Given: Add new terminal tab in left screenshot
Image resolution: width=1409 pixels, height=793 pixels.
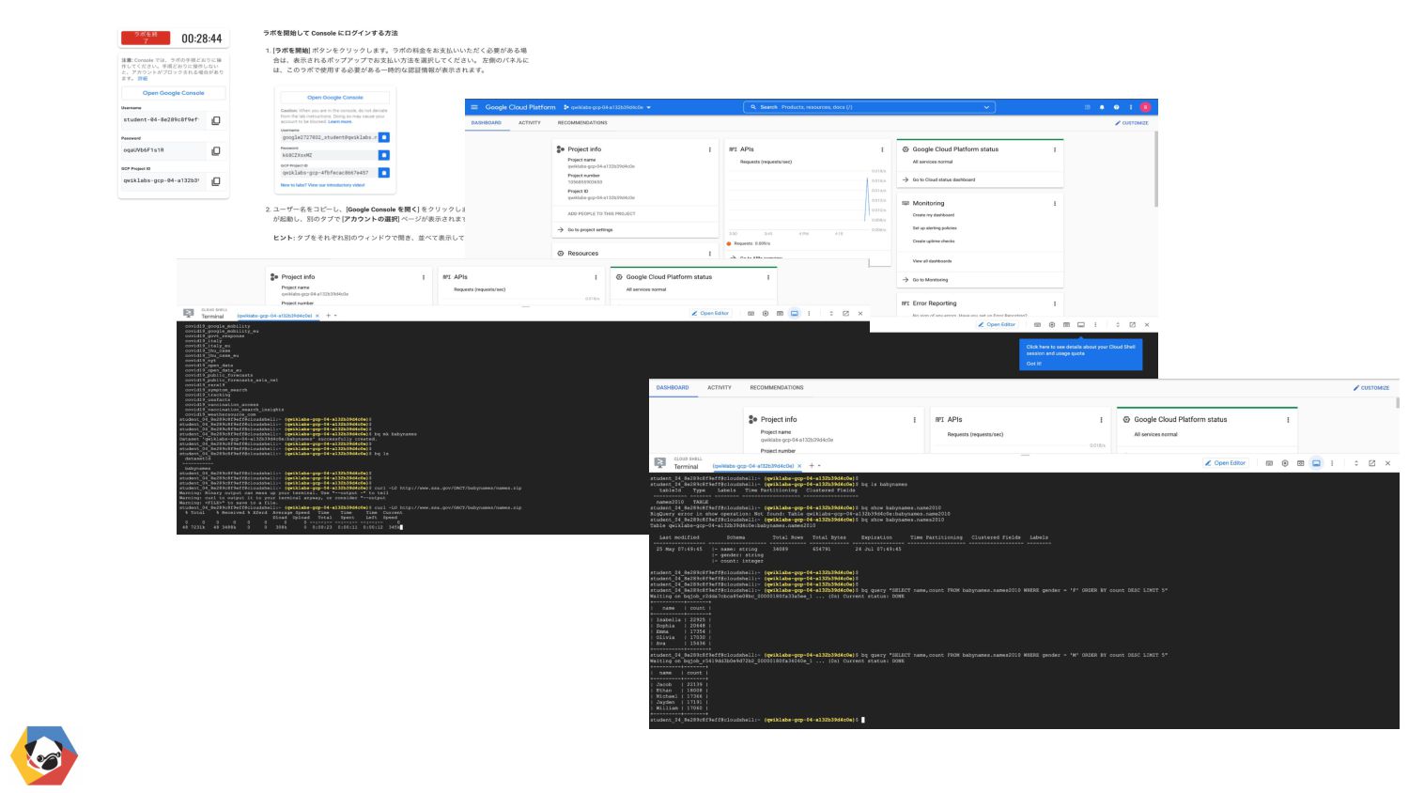Looking at the screenshot, I should point(328,316).
